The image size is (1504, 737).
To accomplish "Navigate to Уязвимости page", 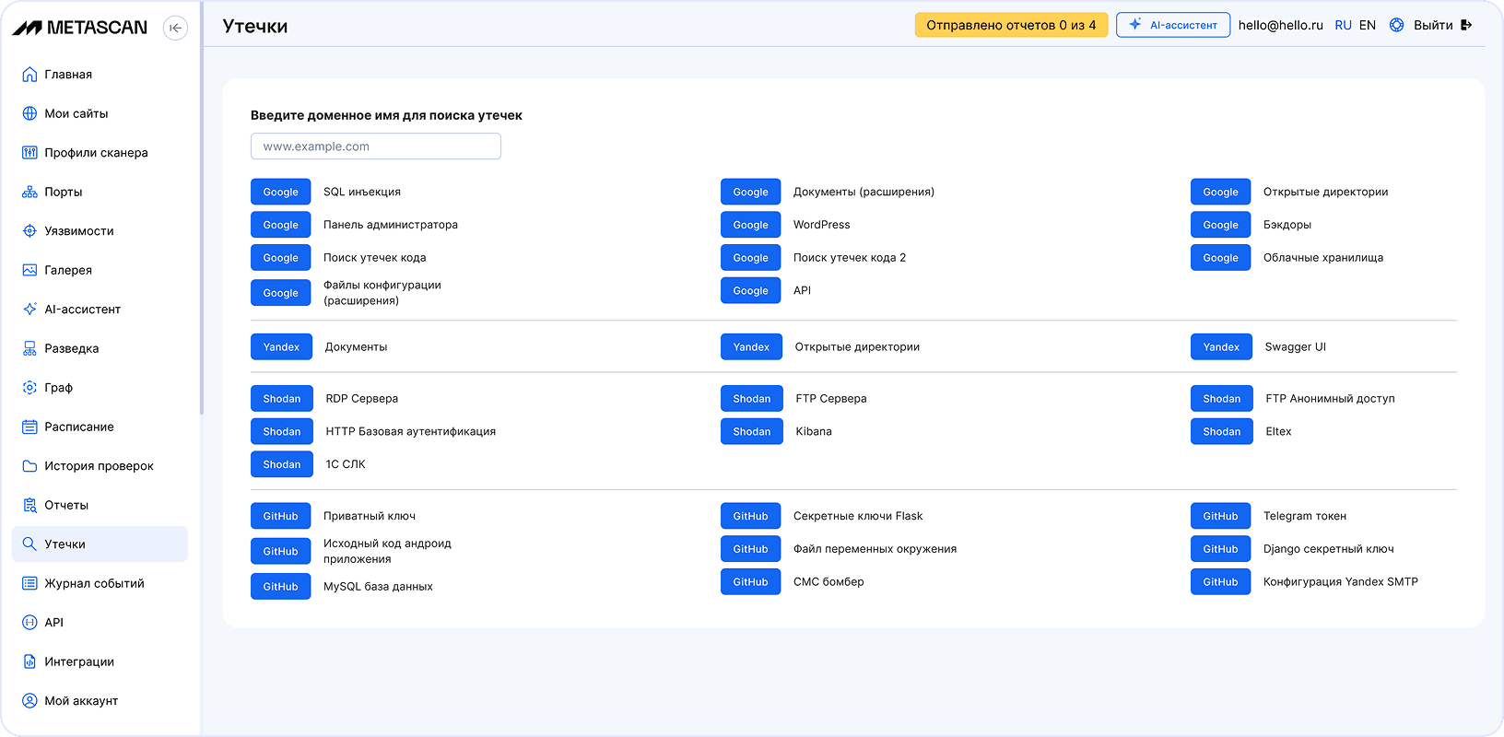I will 100,231.
